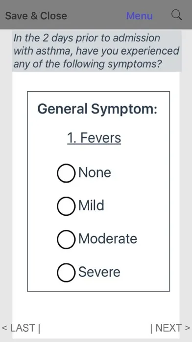Click the asthma admission question prompt

(x=97, y=51)
